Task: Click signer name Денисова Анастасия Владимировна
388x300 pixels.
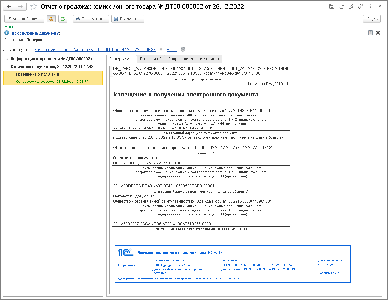Action: click(178, 269)
